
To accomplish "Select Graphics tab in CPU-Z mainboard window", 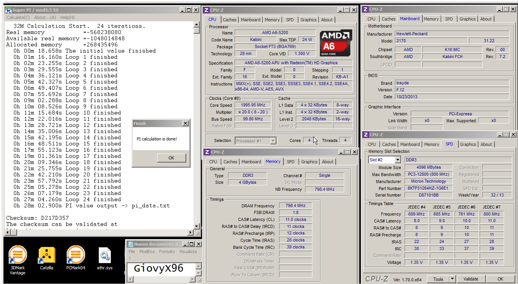I will coord(467,19).
